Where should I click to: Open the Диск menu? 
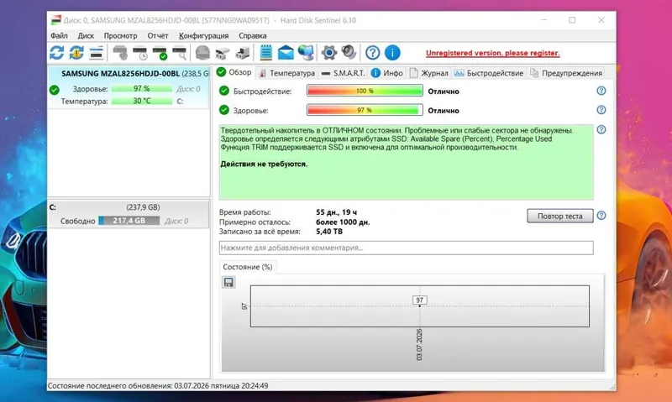click(86, 35)
